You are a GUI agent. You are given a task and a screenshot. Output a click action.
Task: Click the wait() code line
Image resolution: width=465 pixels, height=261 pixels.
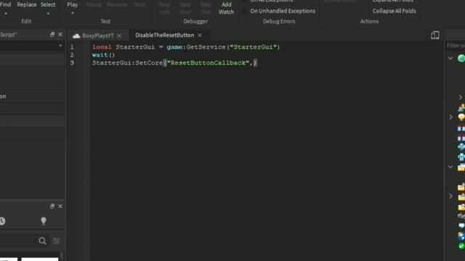(x=103, y=55)
